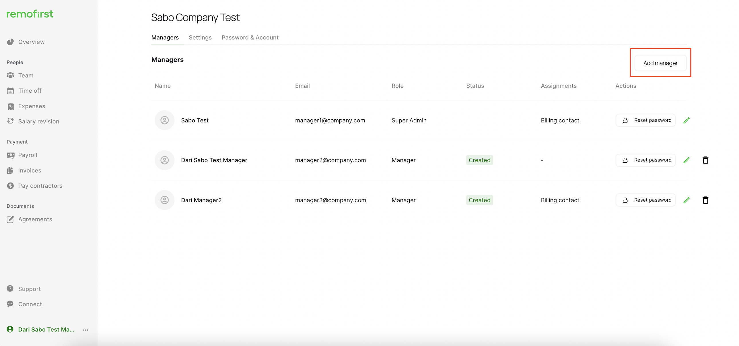
Task: Go to Overview in the sidebar
Action: coord(32,42)
